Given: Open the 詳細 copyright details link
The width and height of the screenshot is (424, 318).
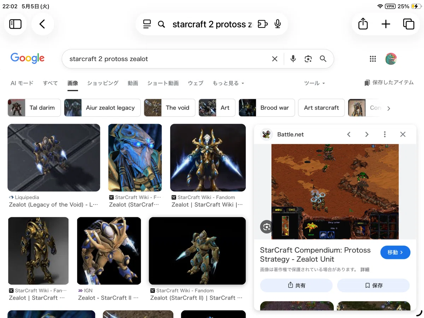Looking at the screenshot, I should coord(365,270).
